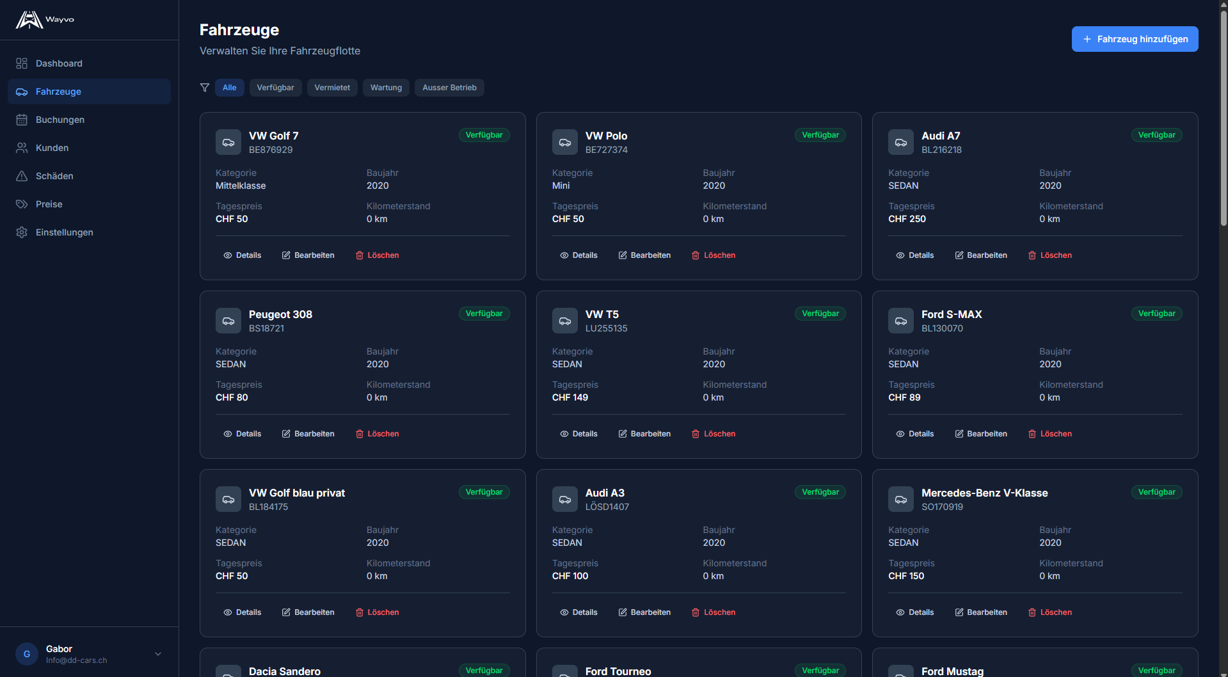Open the Buchungen sidebar section
The image size is (1228, 677).
tap(60, 120)
